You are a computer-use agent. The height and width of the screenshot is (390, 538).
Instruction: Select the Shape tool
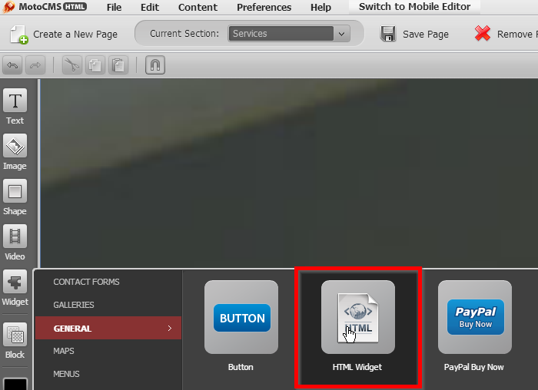(15, 191)
